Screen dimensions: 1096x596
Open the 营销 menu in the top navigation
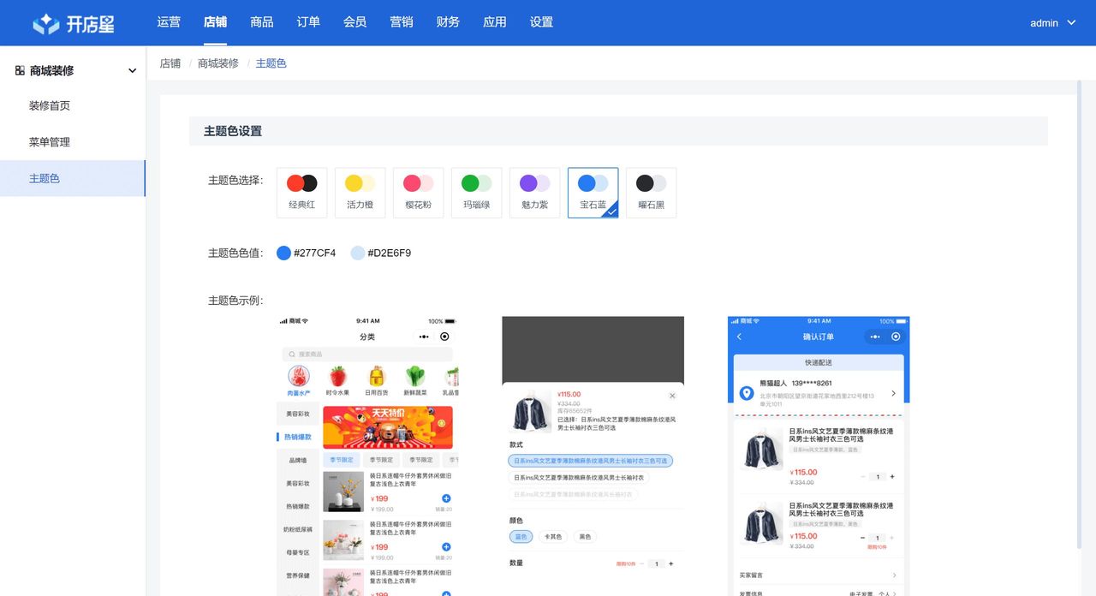402,22
